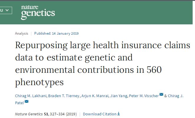The height and width of the screenshot is (118, 195).
Task: Click the Analysis article type label
Action: (22, 33)
